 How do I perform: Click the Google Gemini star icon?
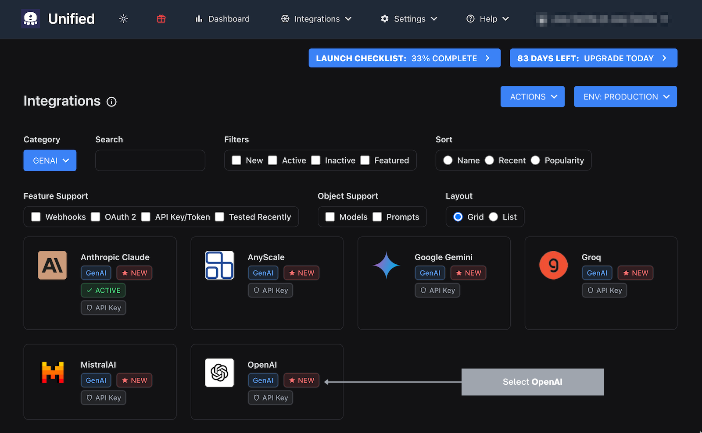point(387,265)
